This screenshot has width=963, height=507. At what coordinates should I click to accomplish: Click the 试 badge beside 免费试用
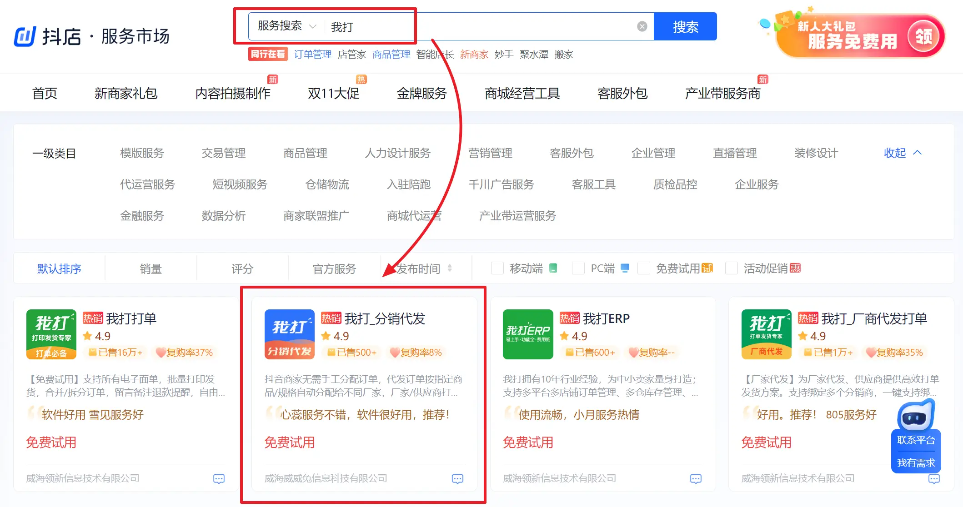coord(707,268)
